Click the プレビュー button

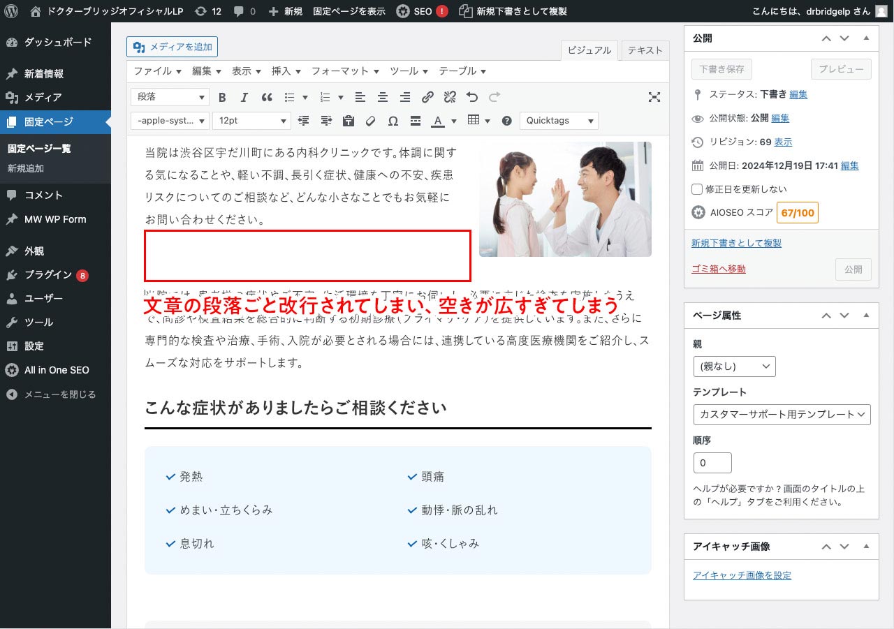click(x=841, y=69)
